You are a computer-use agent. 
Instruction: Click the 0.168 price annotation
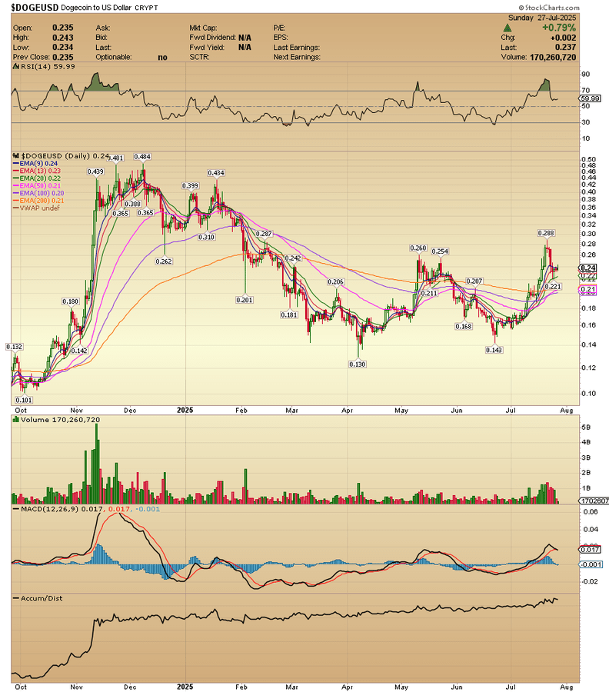(x=464, y=326)
